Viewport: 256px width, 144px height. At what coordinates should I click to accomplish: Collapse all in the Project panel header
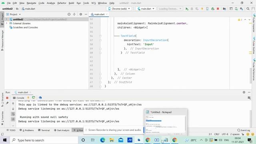click(74, 14)
